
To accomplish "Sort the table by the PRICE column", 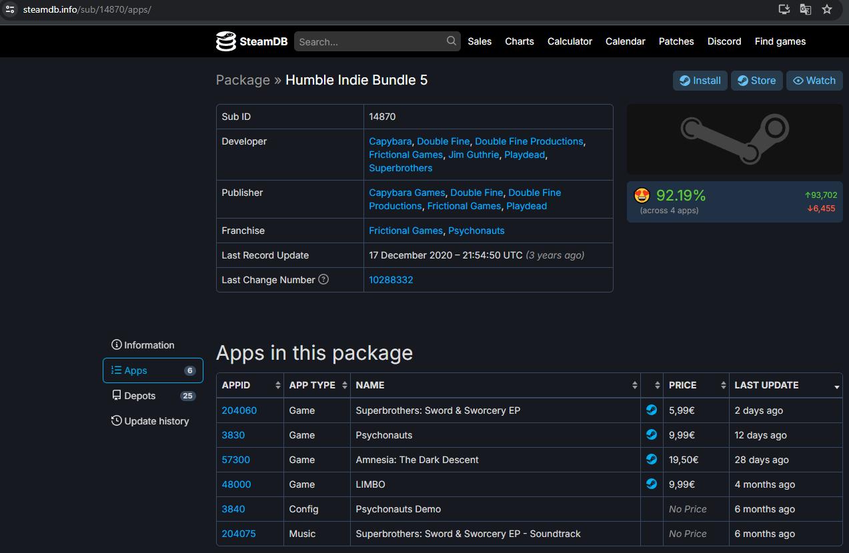I will pos(696,385).
